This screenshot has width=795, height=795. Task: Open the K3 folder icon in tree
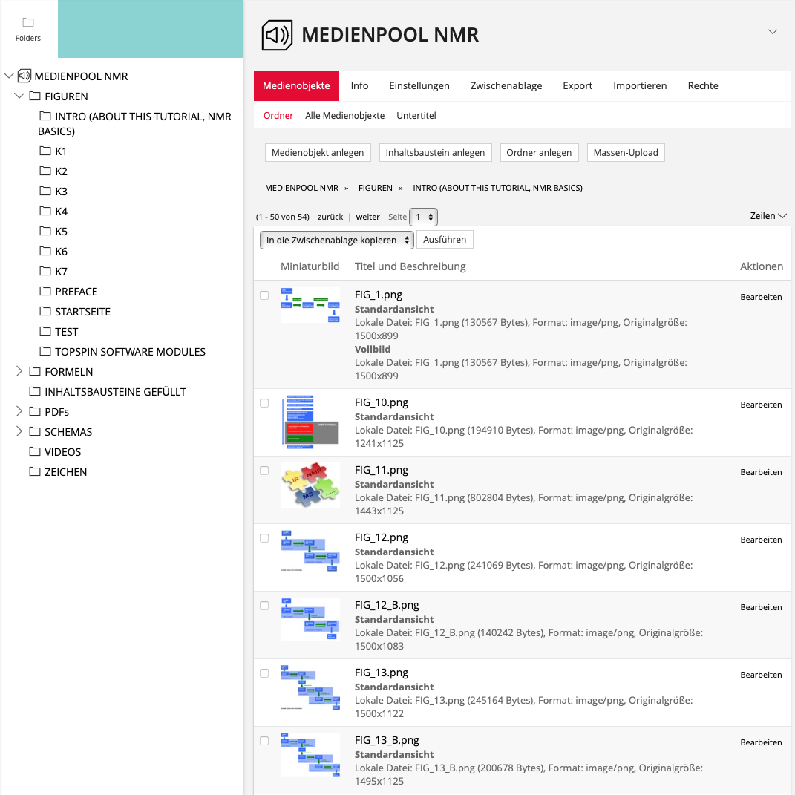click(45, 192)
